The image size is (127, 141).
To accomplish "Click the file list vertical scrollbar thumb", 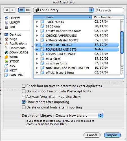I will pyautogui.click(x=122, y=42).
